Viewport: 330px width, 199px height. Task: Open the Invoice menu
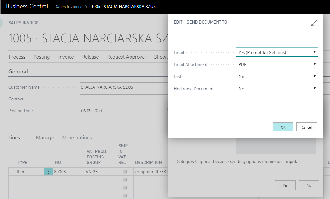pyautogui.click(x=66, y=57)
